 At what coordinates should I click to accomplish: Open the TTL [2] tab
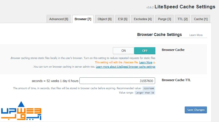(x=182, y=19)
